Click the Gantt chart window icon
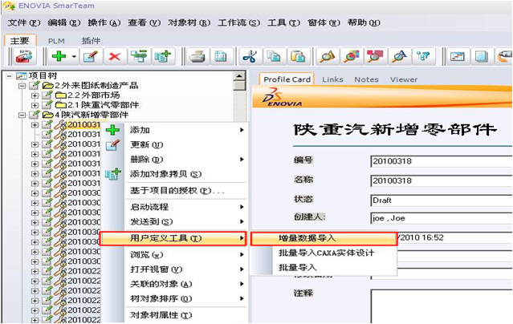The image size is (513, 324). coord(458,57)
